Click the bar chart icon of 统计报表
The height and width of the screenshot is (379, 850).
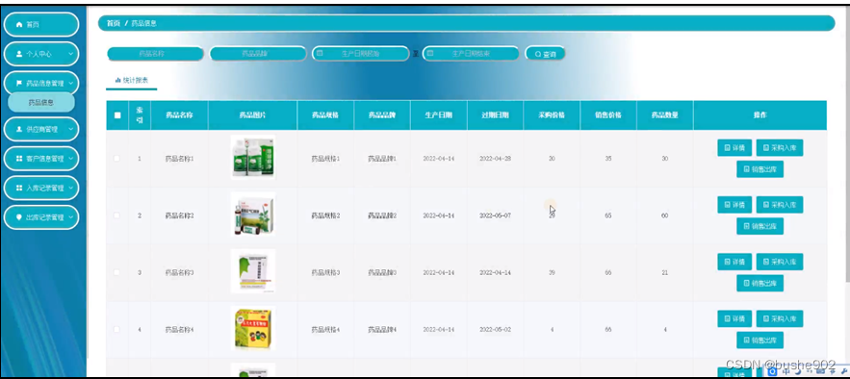pos(117,80)
